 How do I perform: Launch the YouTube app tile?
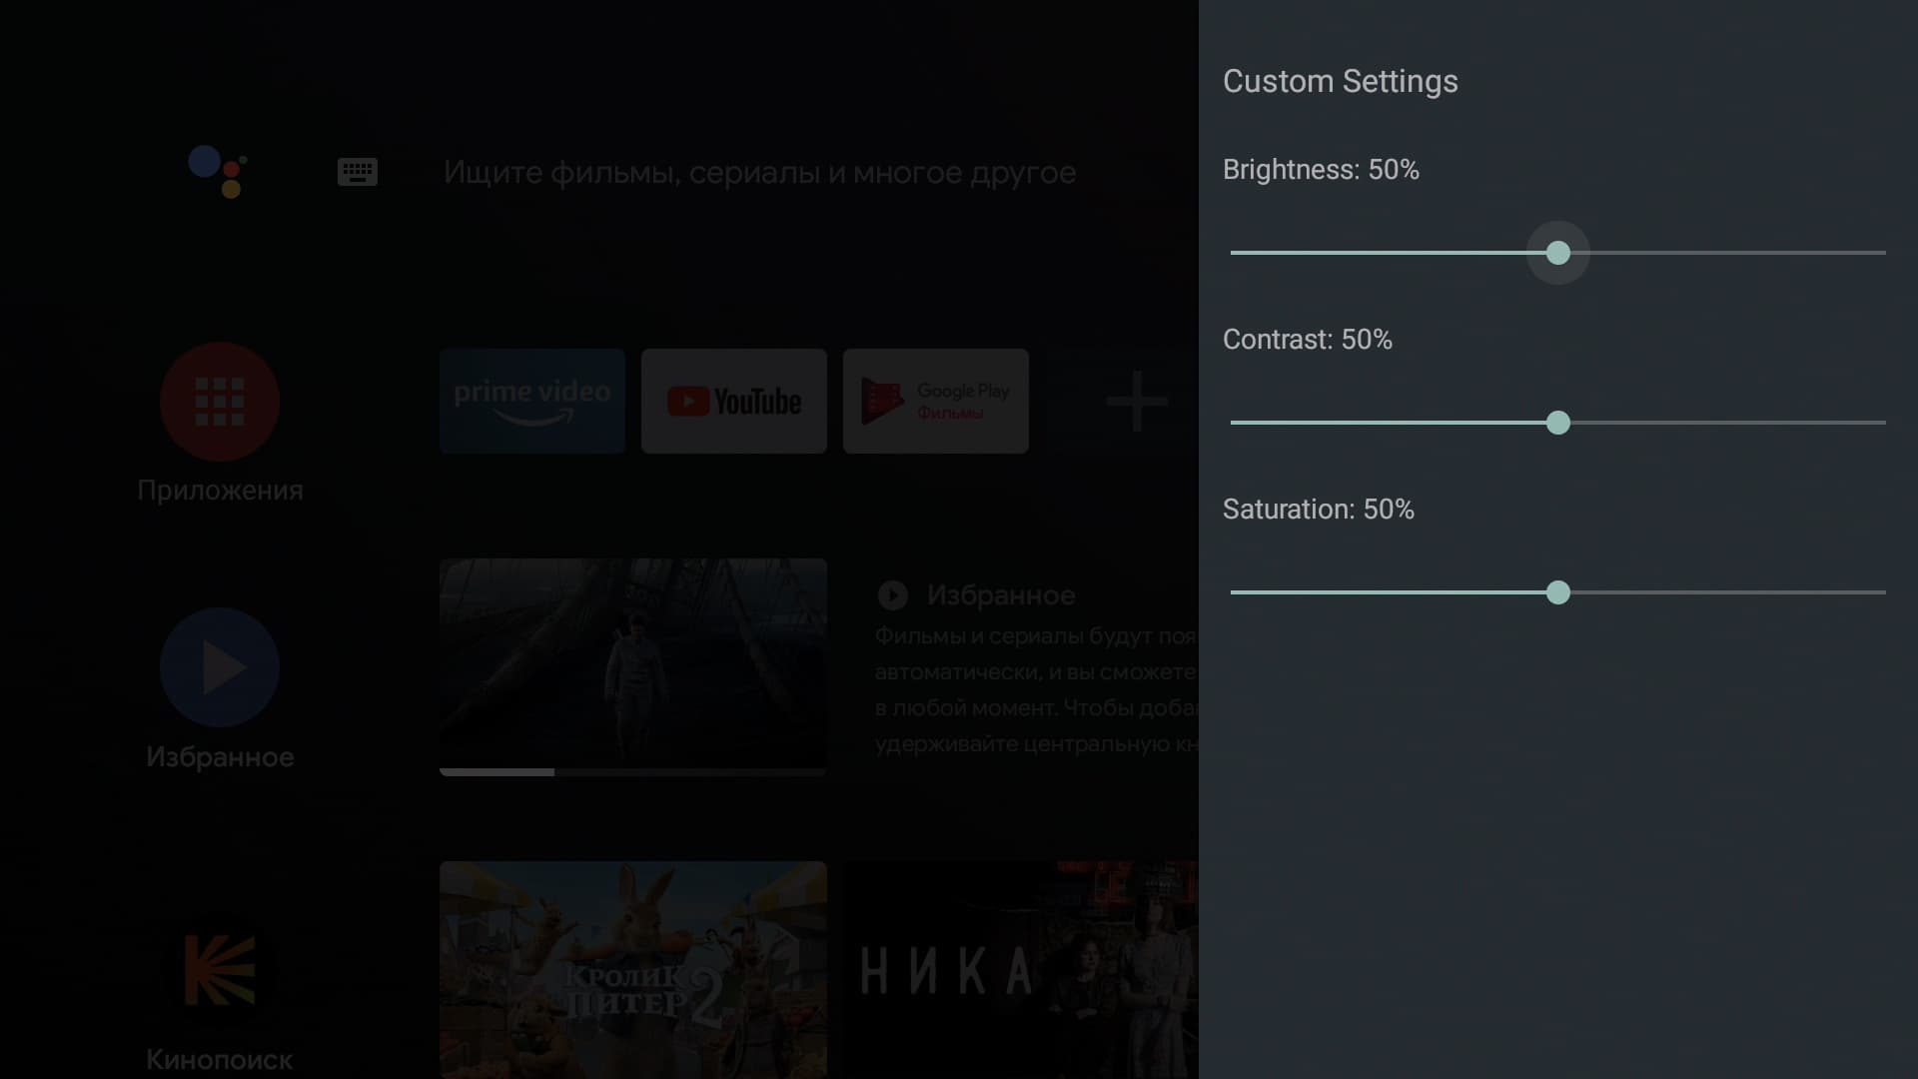click(734, 401)
